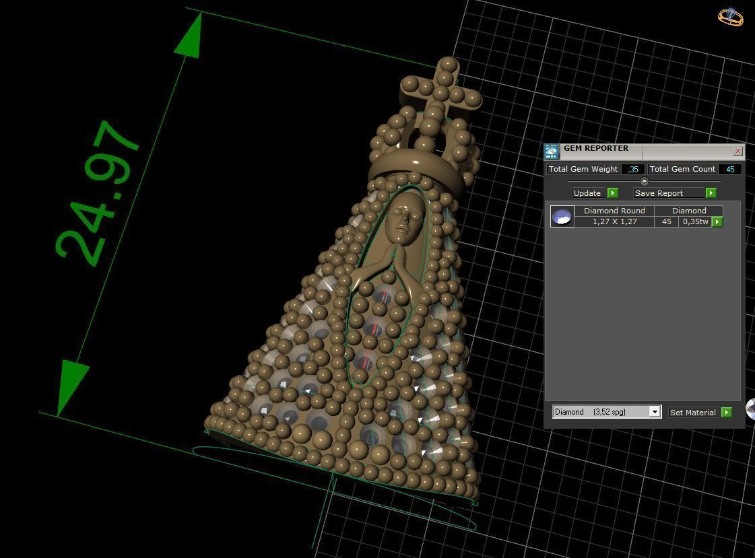Click the gem count cell 45 in table
The height and width of the screenshot is (558, 755).
coord(666,221)
